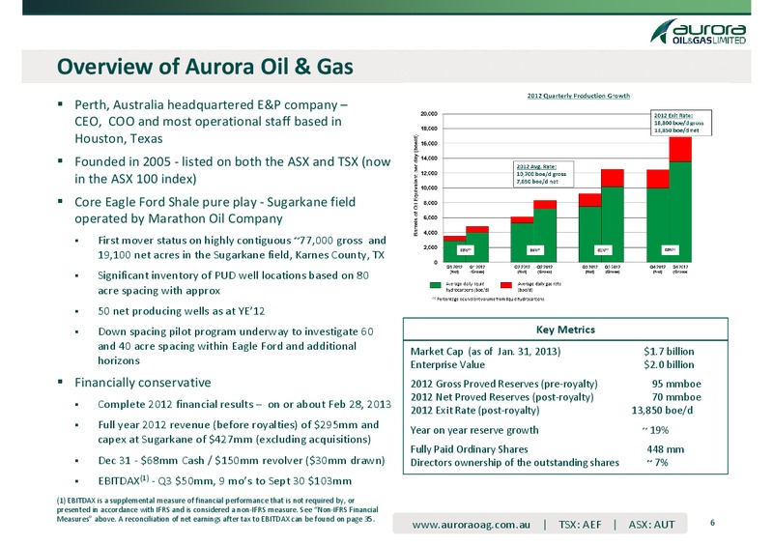Open the www.auroraoag.com.au website link

(471, 525)
